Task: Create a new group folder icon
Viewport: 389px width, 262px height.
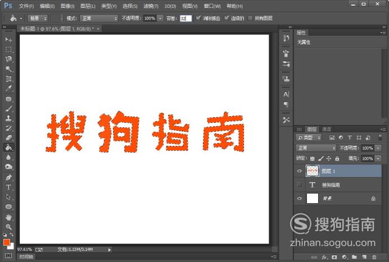Action: (x=354, y=258)
